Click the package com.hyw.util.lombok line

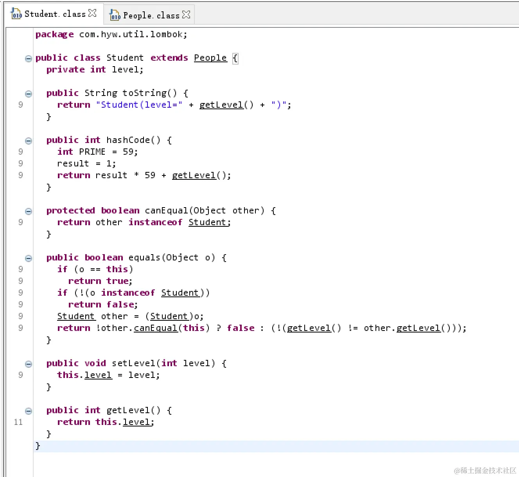(111, 34)
